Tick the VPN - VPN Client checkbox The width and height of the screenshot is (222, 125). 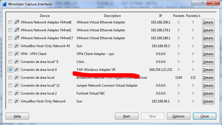coord(10,54)
